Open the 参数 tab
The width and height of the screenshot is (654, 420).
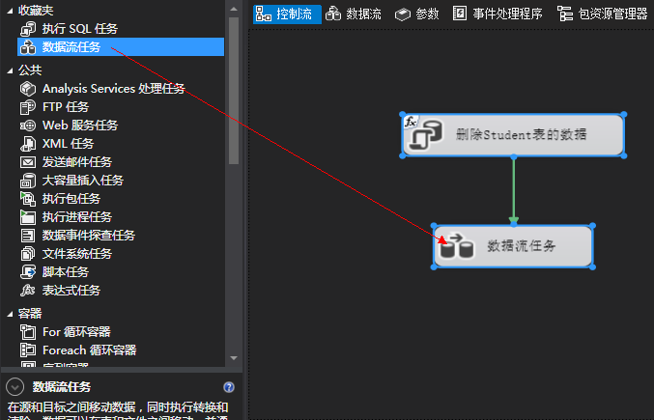coord(416,14)
